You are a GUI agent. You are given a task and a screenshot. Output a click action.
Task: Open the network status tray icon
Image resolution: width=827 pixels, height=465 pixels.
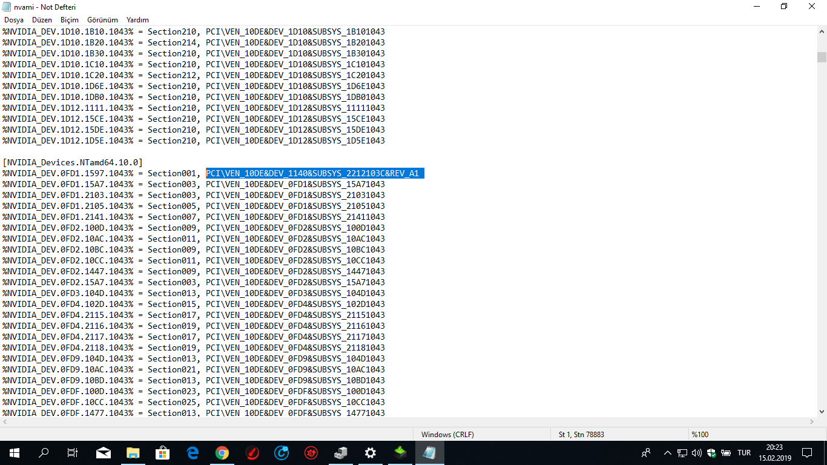click(x=682, y=452)
